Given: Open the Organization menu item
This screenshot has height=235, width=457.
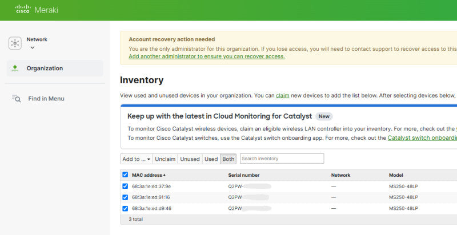Looking at the screenshot, I should pos(55,68).
